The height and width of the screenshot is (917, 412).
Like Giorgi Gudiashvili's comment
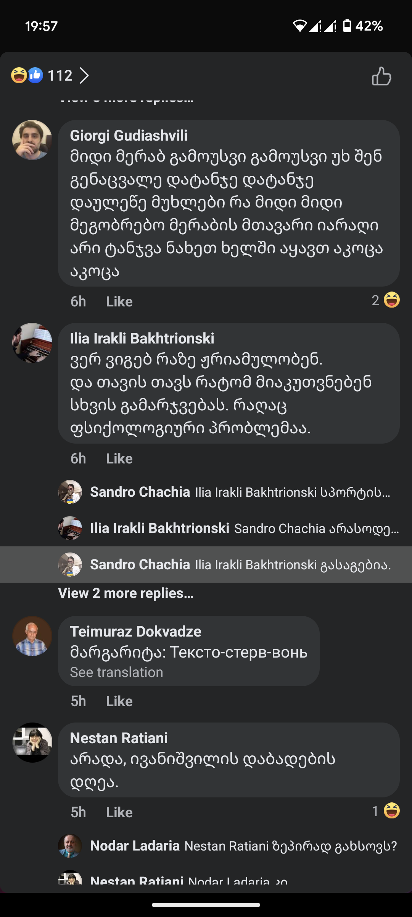tap(119, 302)
